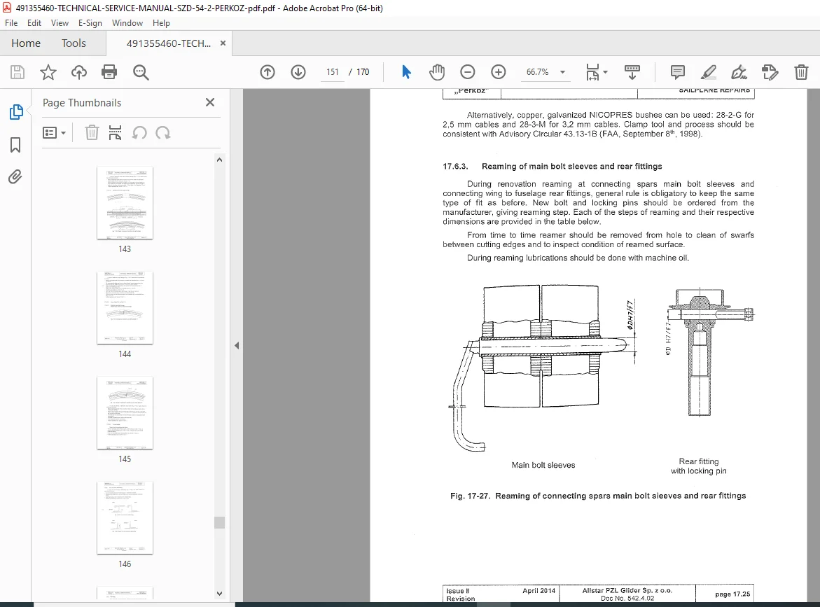Open the Help menu
Viewport: 820px width, 607px height.
(x=161, y=23)
